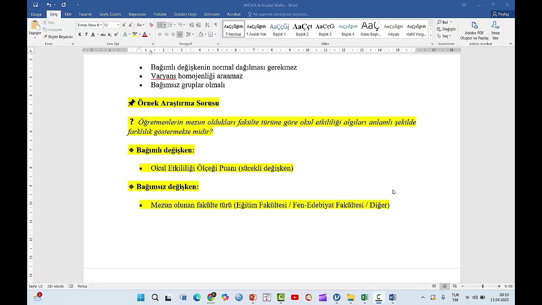This screenshot has height=305, width=542.
Task: Apply the Başlık 1 style
Action: [x=279, y=29]
